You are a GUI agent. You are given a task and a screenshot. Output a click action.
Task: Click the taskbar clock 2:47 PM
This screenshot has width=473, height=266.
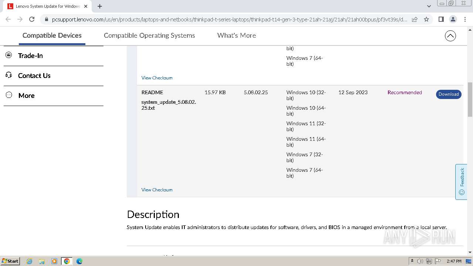coord(454,261)
